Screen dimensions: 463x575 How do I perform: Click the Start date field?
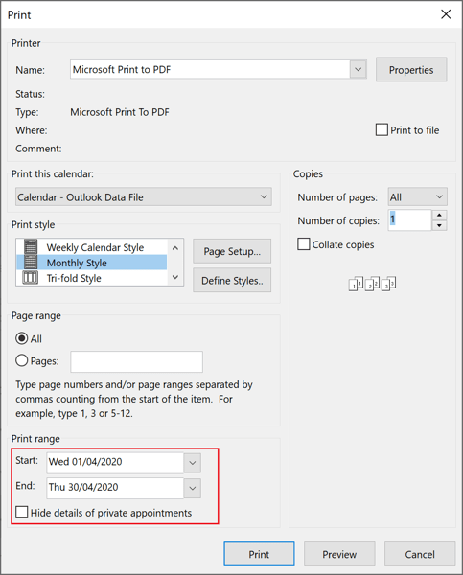115,463
